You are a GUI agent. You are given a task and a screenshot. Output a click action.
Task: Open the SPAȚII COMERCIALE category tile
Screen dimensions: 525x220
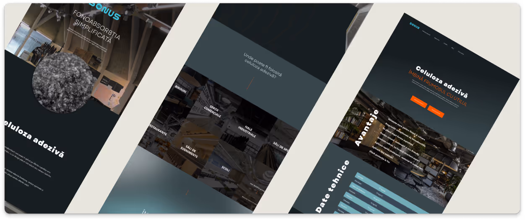point(213,111)
